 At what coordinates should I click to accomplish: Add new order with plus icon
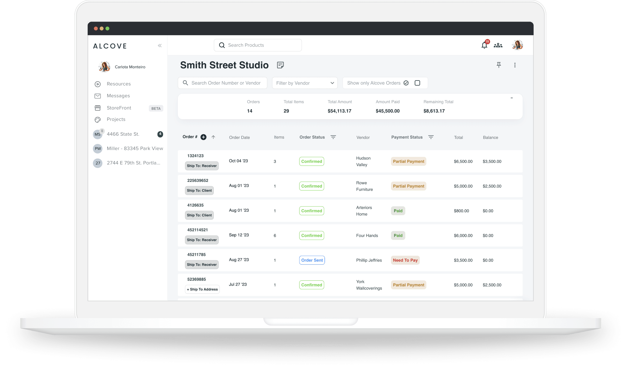tap(203, 137)
